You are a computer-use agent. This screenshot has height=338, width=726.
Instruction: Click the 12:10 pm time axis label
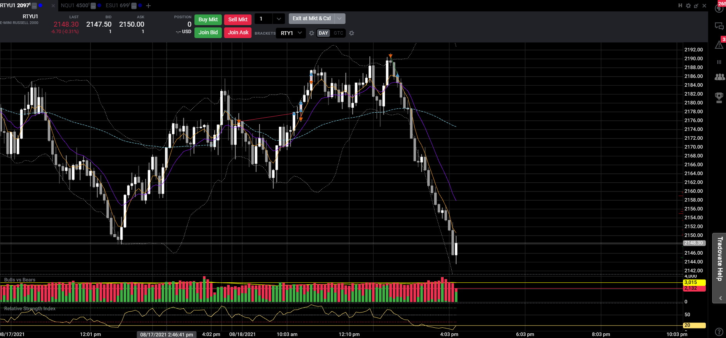[x=349, y=334]
